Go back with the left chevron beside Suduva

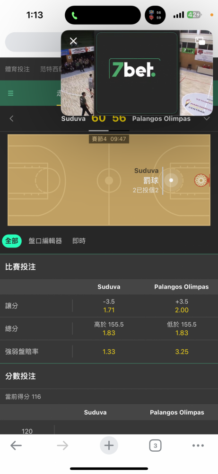click(11, 119)
